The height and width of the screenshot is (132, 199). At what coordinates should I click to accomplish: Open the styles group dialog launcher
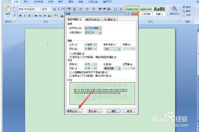point(179,21)
